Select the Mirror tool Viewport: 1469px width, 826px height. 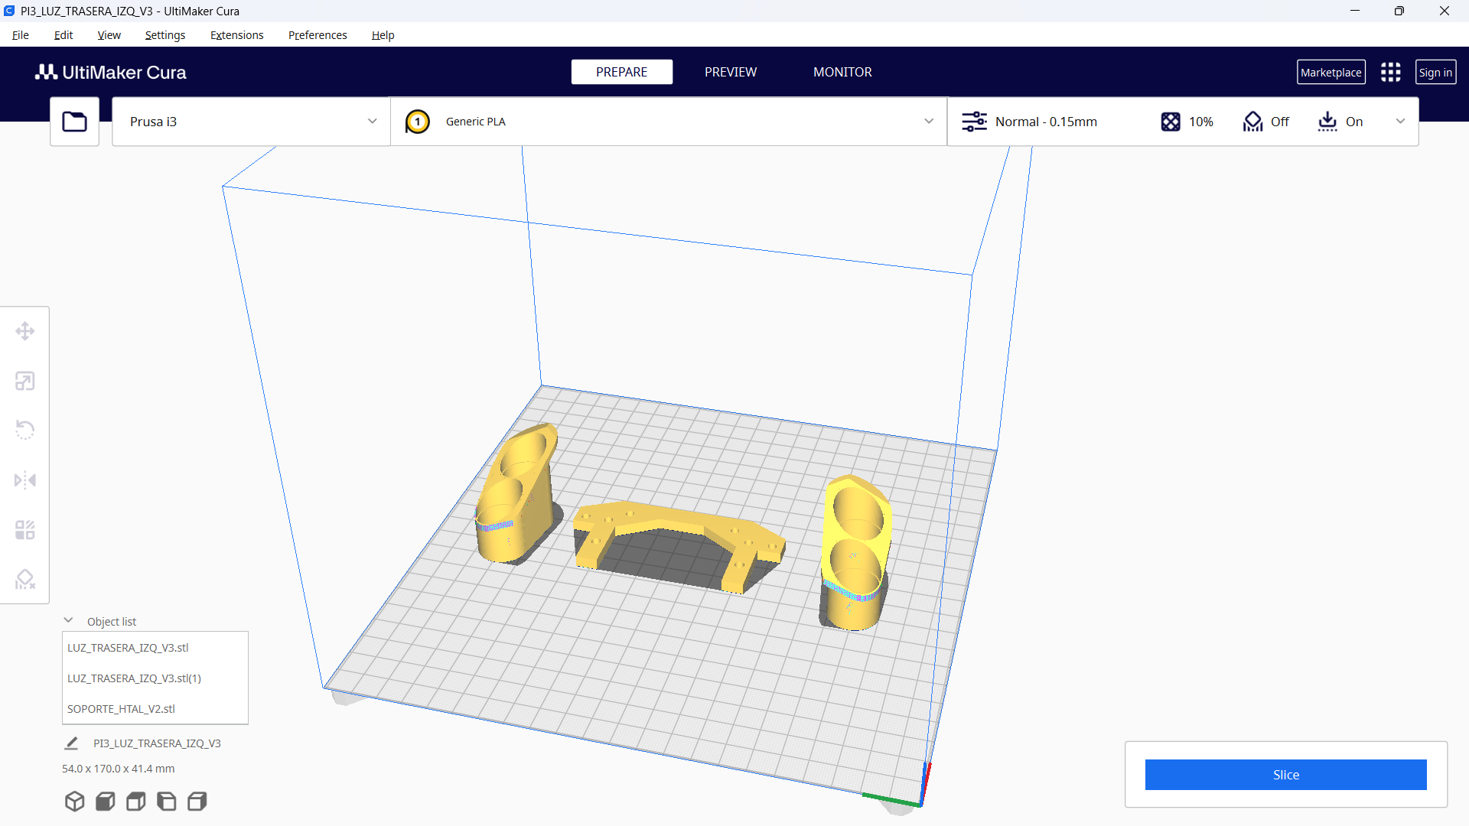24,480
